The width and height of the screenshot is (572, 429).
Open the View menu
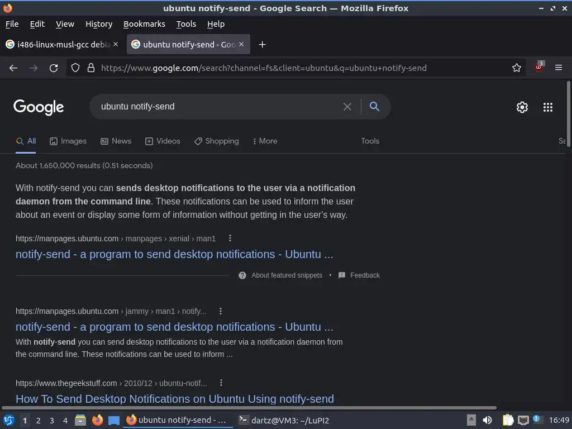coord(65,24)
